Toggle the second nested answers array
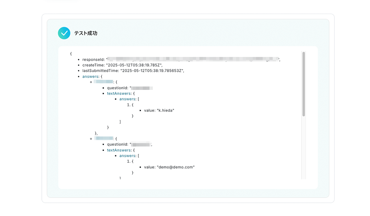This screenshot has width=370, height=216. coord(127,156)
